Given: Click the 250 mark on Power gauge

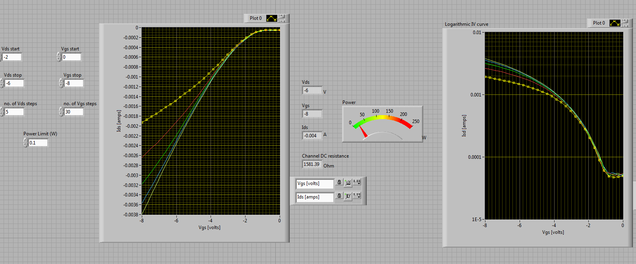Looking at the screenshot, I should 416,121.
